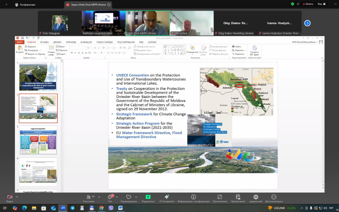The height and width of the screenshot is (212, 339).
Task: Open Информация о конференции info icon
Action: click(194, 197)
